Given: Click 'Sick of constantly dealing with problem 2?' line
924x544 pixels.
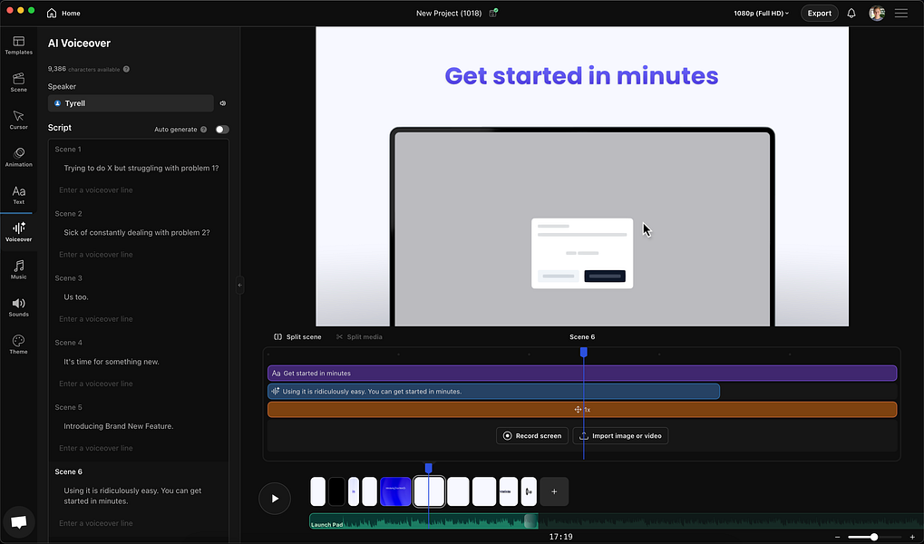Looking at the screenshot, I should (137, 232).
